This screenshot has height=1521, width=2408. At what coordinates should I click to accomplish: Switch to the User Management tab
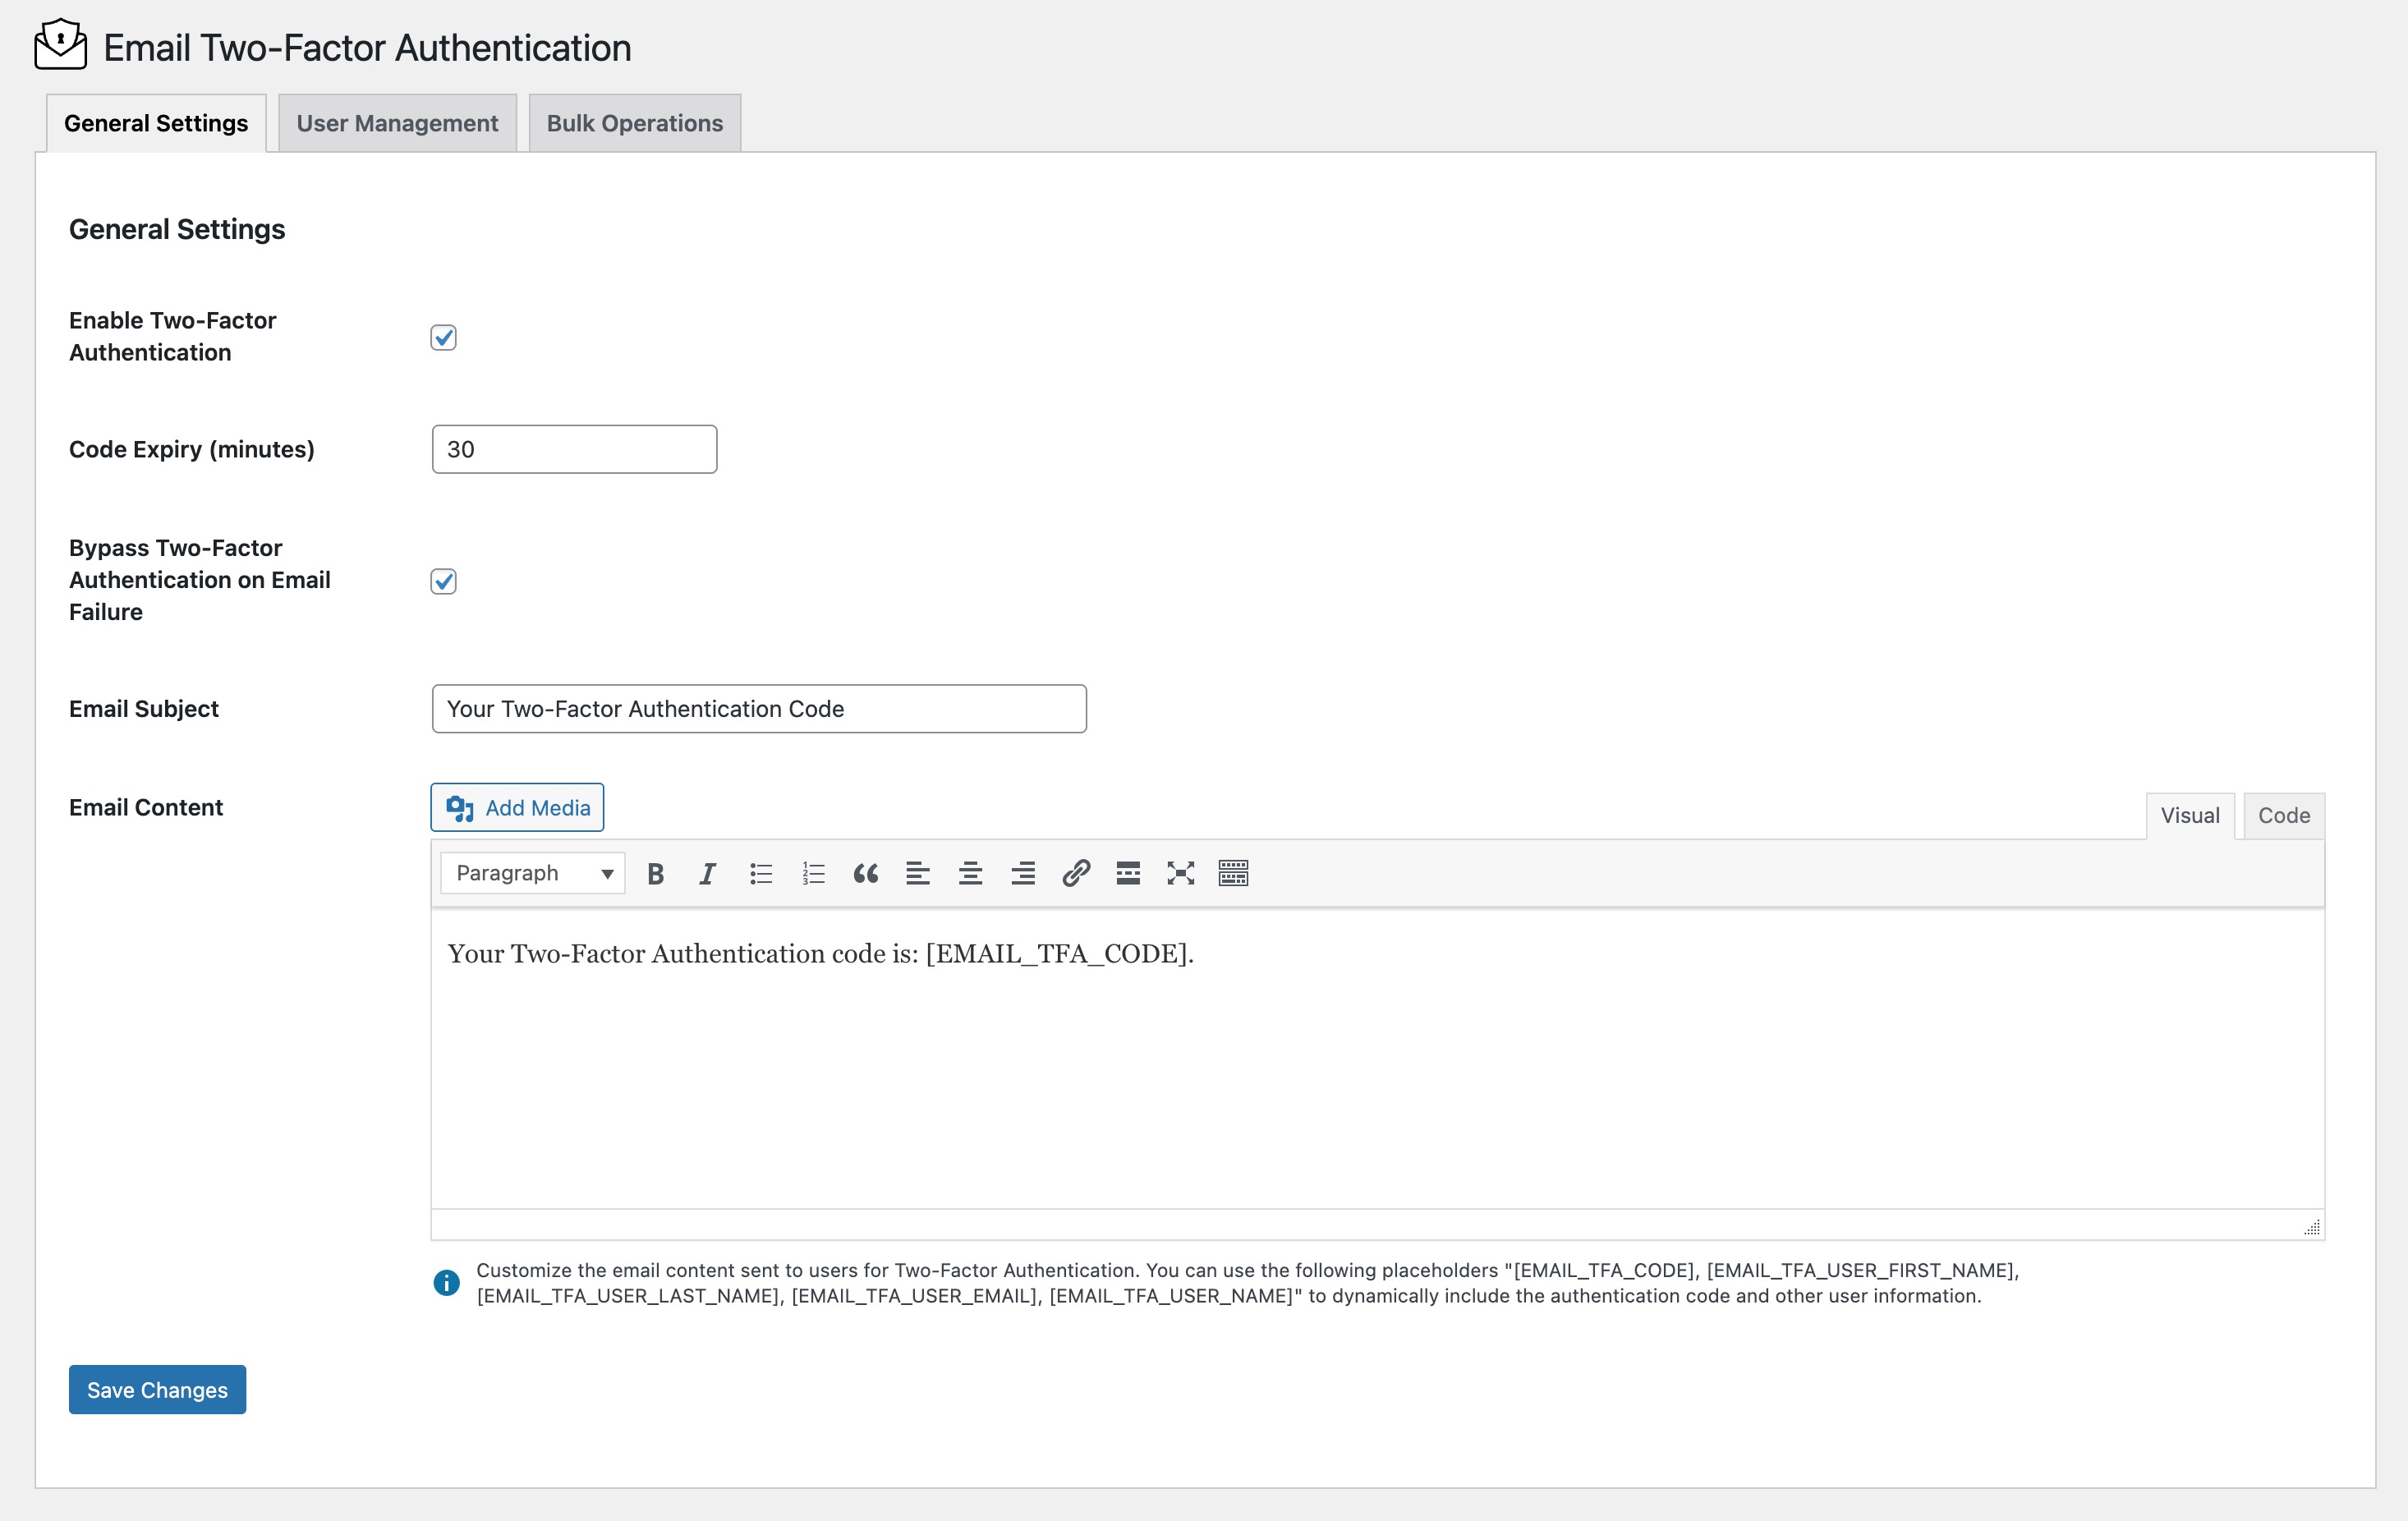397,123
